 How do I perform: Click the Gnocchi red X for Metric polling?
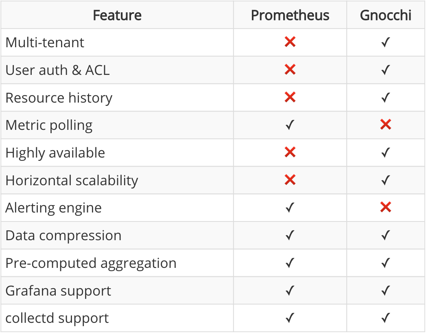coord(386,125)
